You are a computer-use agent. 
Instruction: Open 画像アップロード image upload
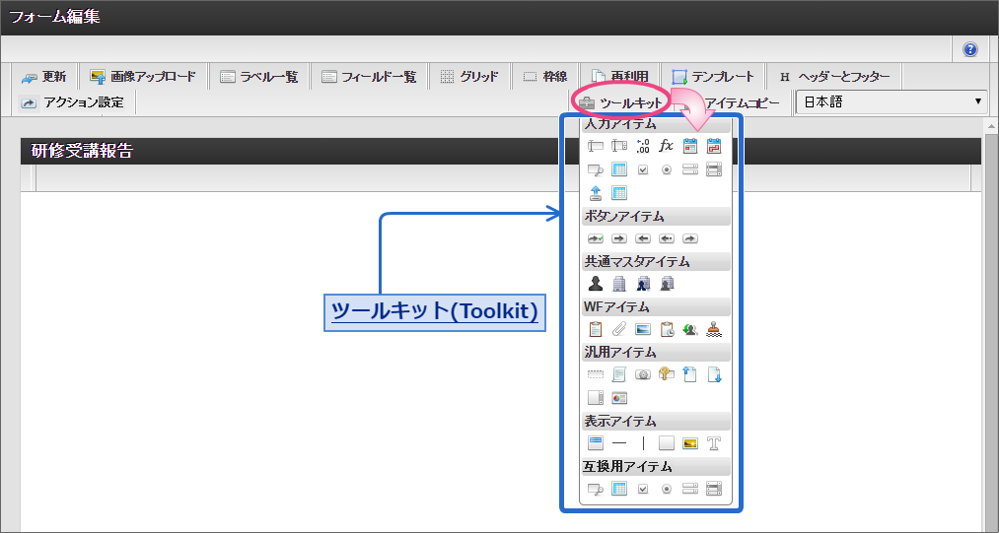click(x=143, y=77)
